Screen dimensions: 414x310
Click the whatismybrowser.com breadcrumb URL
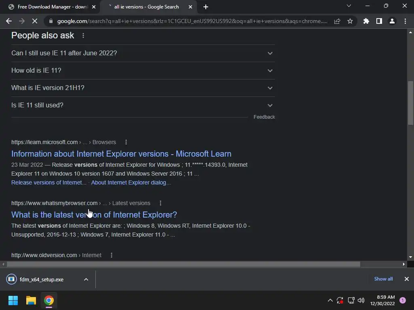pyautogui.click(x=81, y=203)
